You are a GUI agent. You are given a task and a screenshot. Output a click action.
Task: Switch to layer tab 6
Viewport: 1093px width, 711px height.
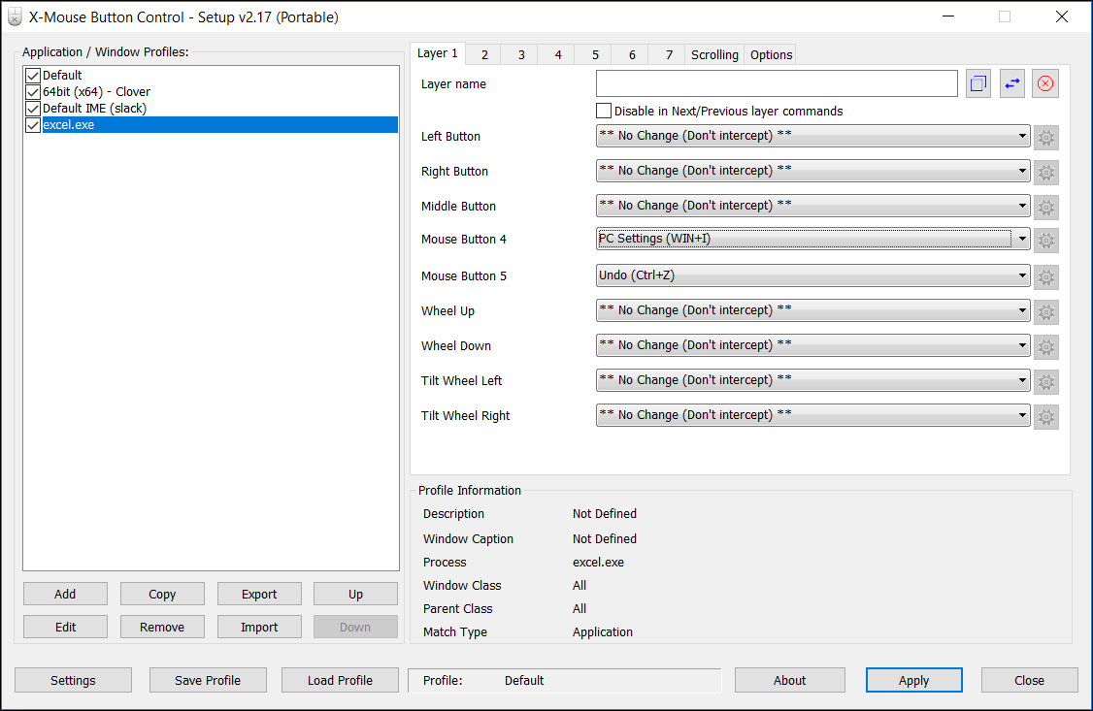coord(632,55)
